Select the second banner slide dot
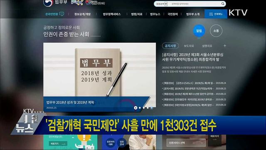Image resolution: width=266 pixels, height=150 pixels. (x=144, y=108)
